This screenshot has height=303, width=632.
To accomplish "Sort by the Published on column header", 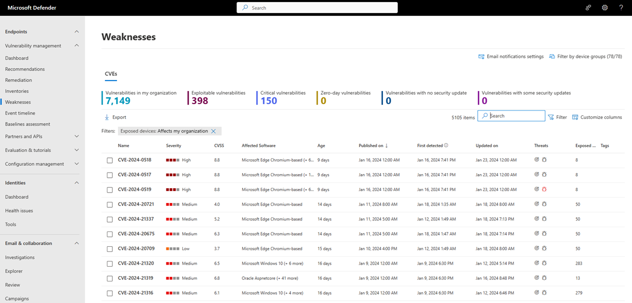I will point(371,146).
